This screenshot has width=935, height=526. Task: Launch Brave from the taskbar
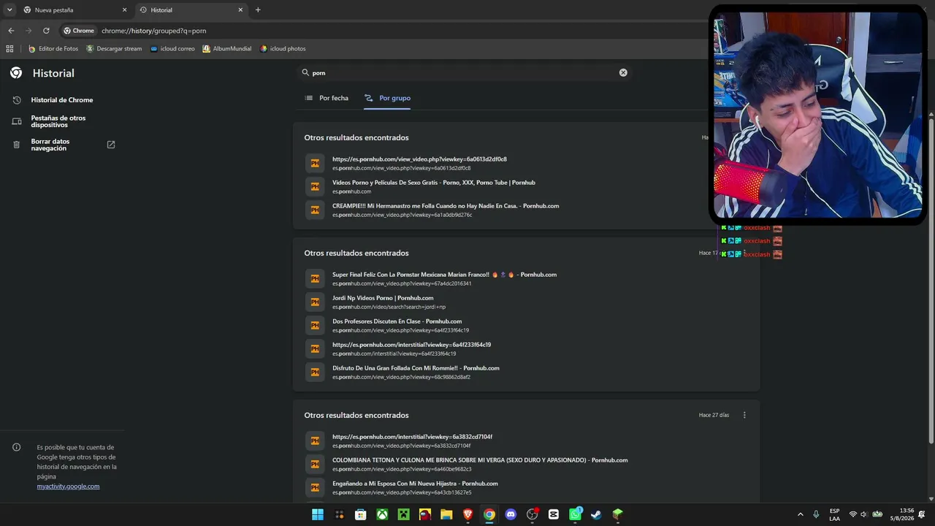(467, 514)
